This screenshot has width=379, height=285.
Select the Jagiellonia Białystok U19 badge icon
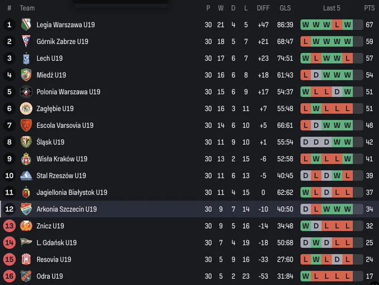point(26,192)
